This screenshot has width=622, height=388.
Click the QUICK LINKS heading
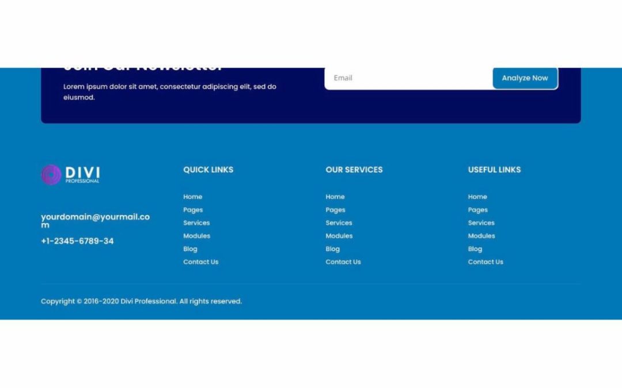click(208, 170)
